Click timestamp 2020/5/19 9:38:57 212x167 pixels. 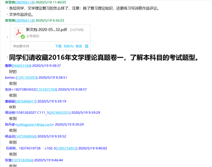tap(73, 89)
